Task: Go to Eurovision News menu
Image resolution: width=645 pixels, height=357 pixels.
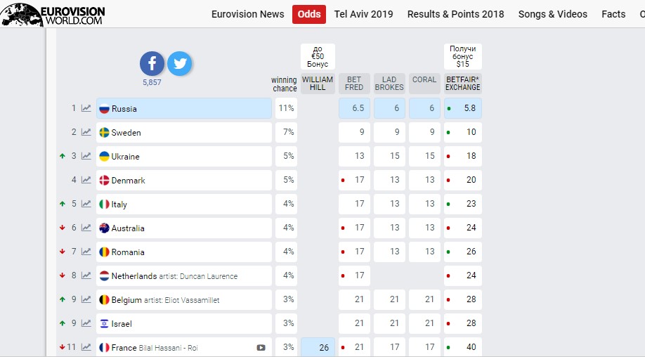Action: tap(248, 14)
